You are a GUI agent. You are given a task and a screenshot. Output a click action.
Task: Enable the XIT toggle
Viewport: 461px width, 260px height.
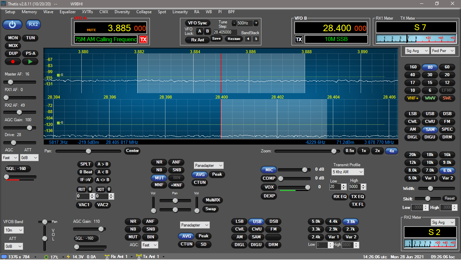101,189
